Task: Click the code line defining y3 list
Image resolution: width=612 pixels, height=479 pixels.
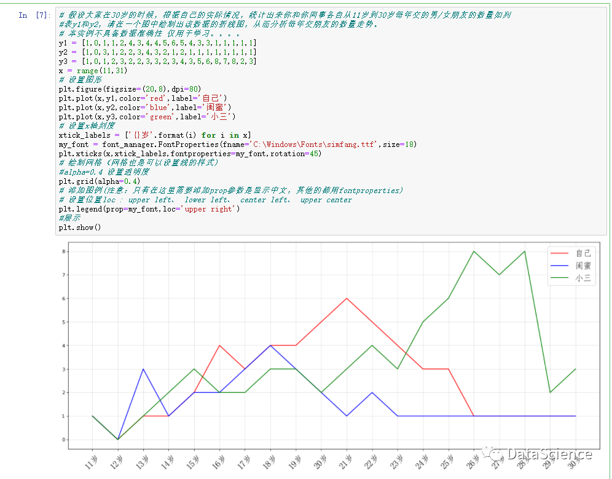Action: coord(158,61)
